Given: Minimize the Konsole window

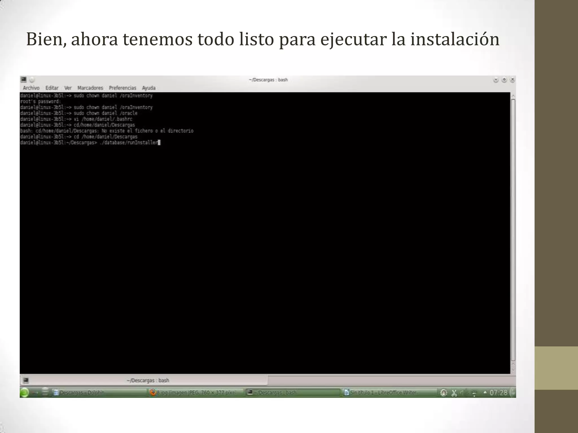Looking at the screenshot, I should point(496,80).
